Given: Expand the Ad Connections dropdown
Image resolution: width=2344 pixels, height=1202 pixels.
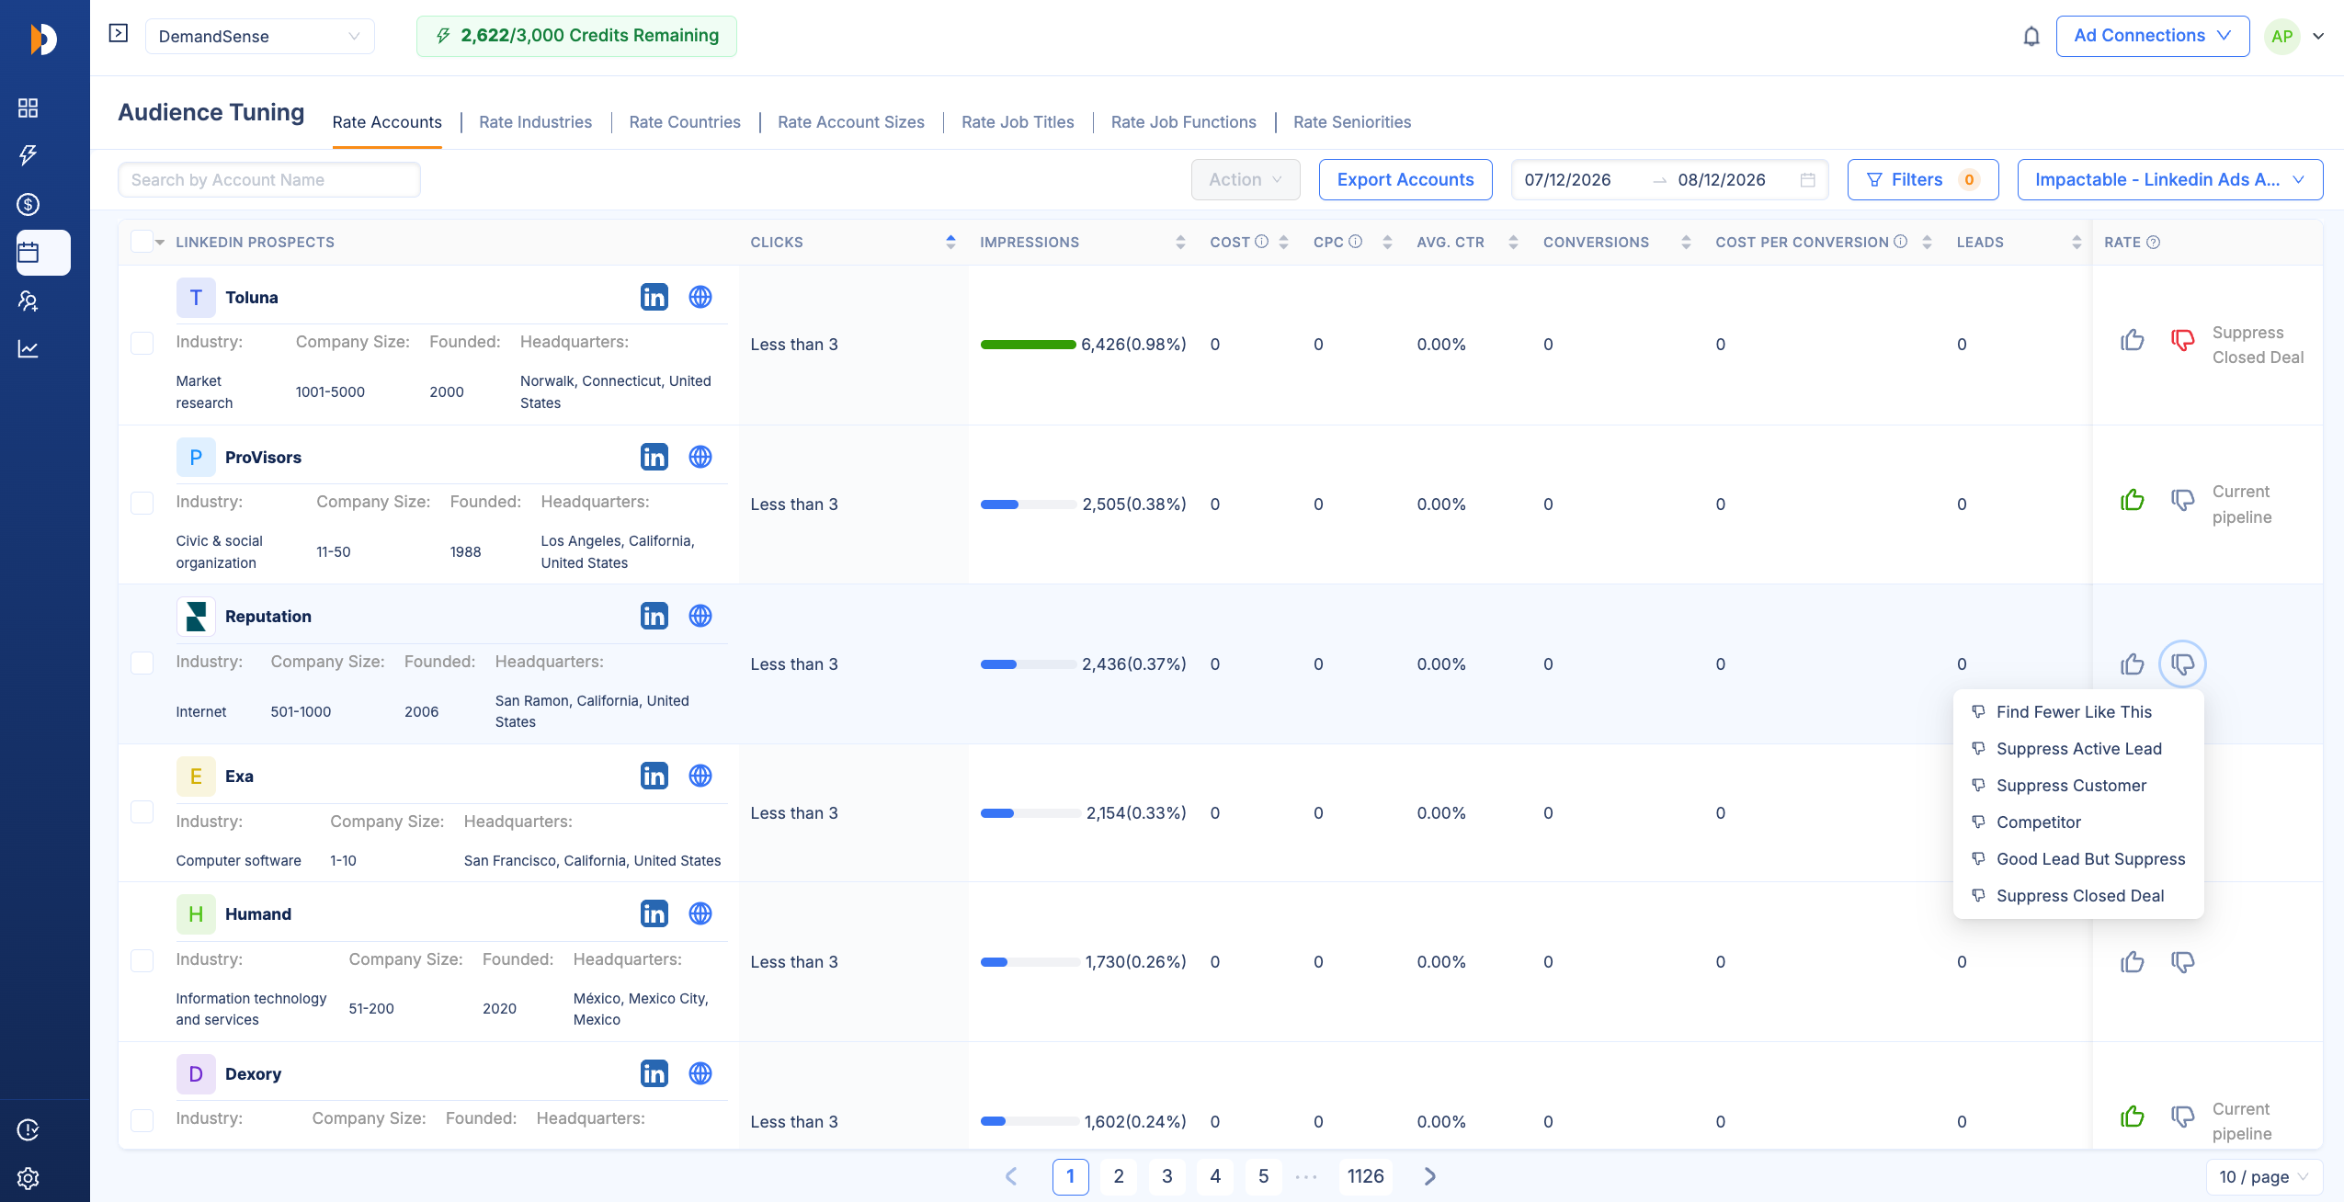Looking at the screenshot, I should [x=2153, y=36].
